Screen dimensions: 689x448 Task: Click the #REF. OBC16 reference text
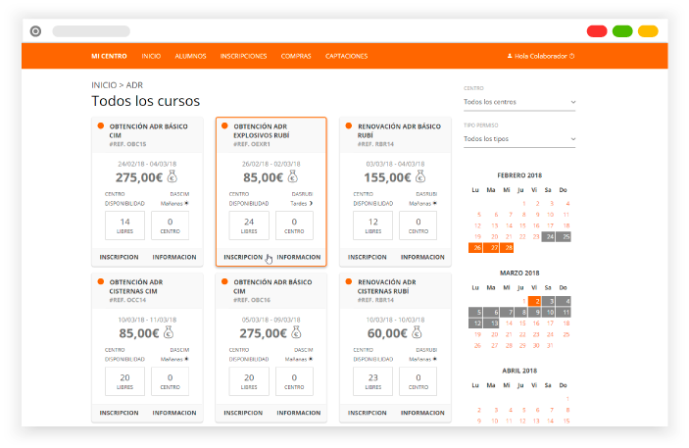[x=252, y=300]
